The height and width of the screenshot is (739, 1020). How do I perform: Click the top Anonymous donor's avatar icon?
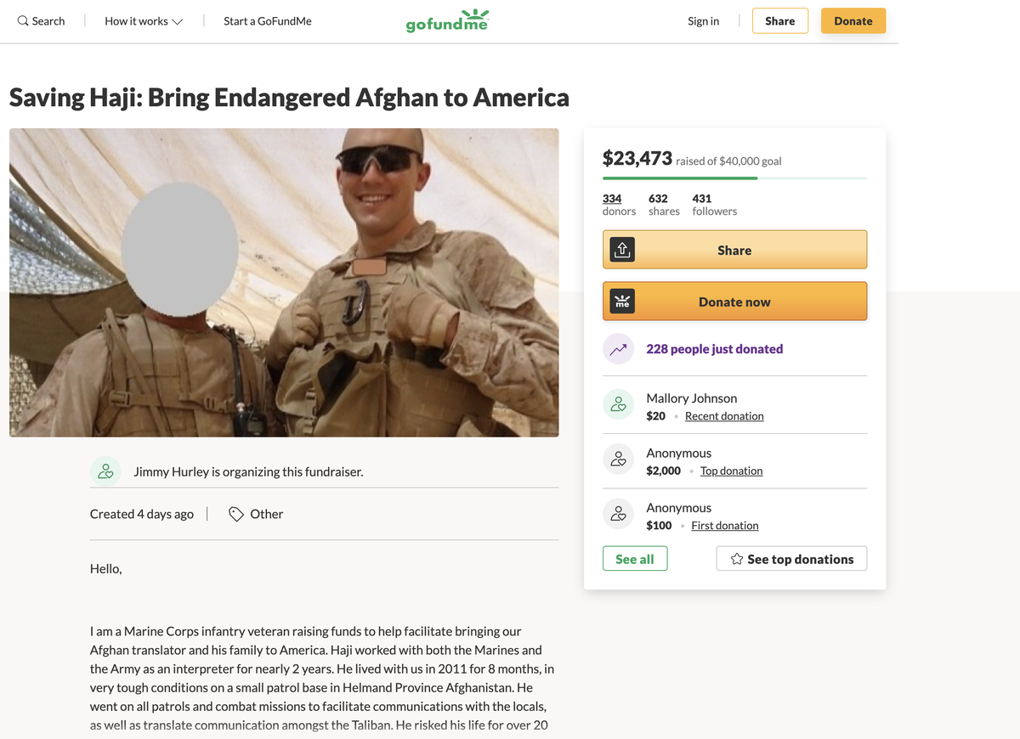pyautogui.click(x=618, y=460)
